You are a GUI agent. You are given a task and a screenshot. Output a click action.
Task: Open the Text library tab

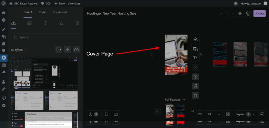[45, 23]
